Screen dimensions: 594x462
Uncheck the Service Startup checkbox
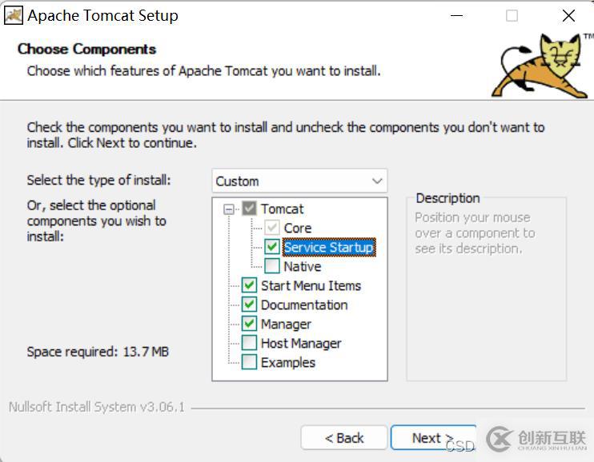(272, 247)
